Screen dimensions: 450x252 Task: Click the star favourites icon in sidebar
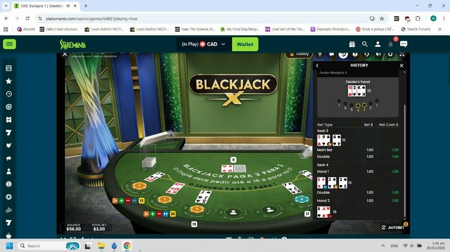coord(9,81)
